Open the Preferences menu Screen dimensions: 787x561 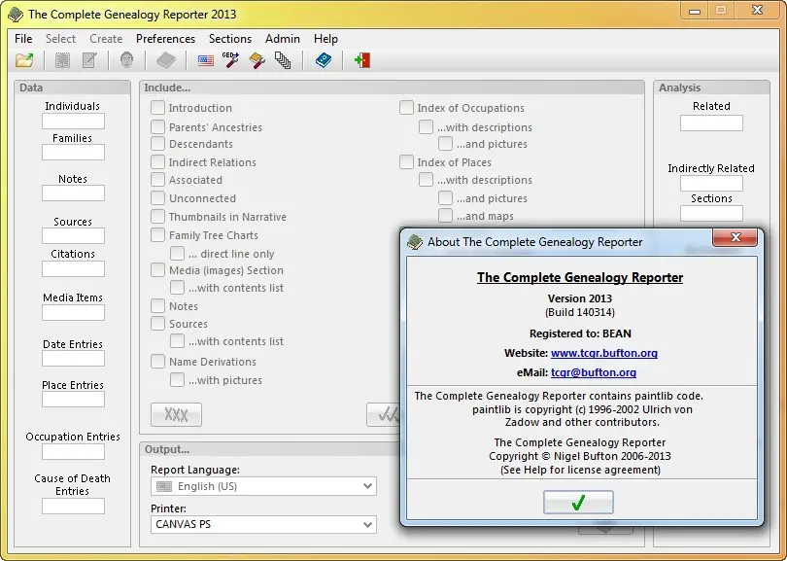165,39
